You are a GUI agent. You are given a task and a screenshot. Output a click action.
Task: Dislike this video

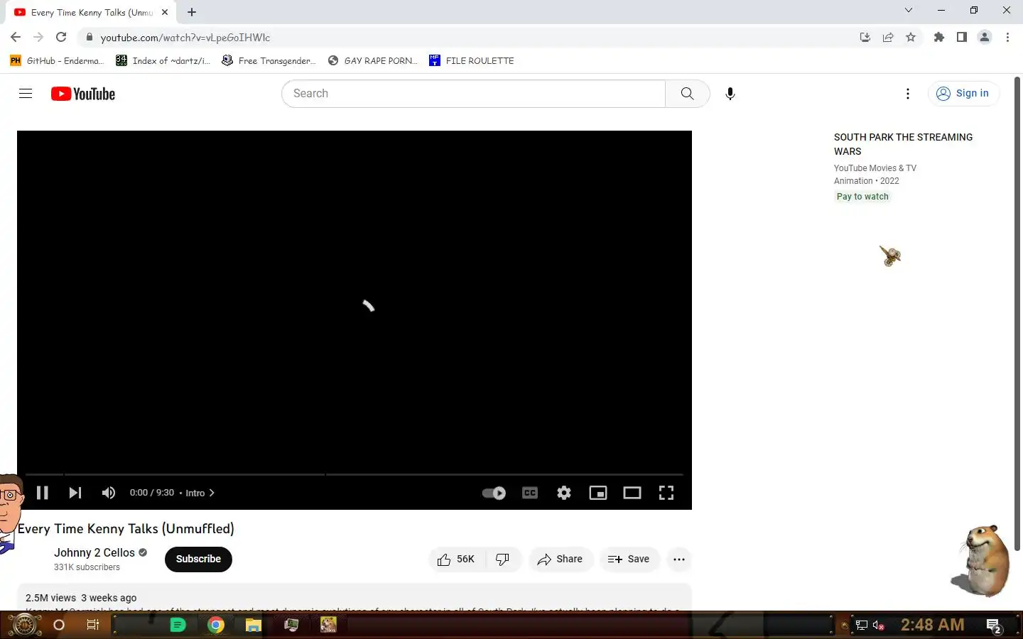(x=503, y=559)
